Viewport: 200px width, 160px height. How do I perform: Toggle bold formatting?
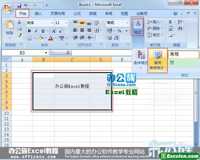point(29,31)
